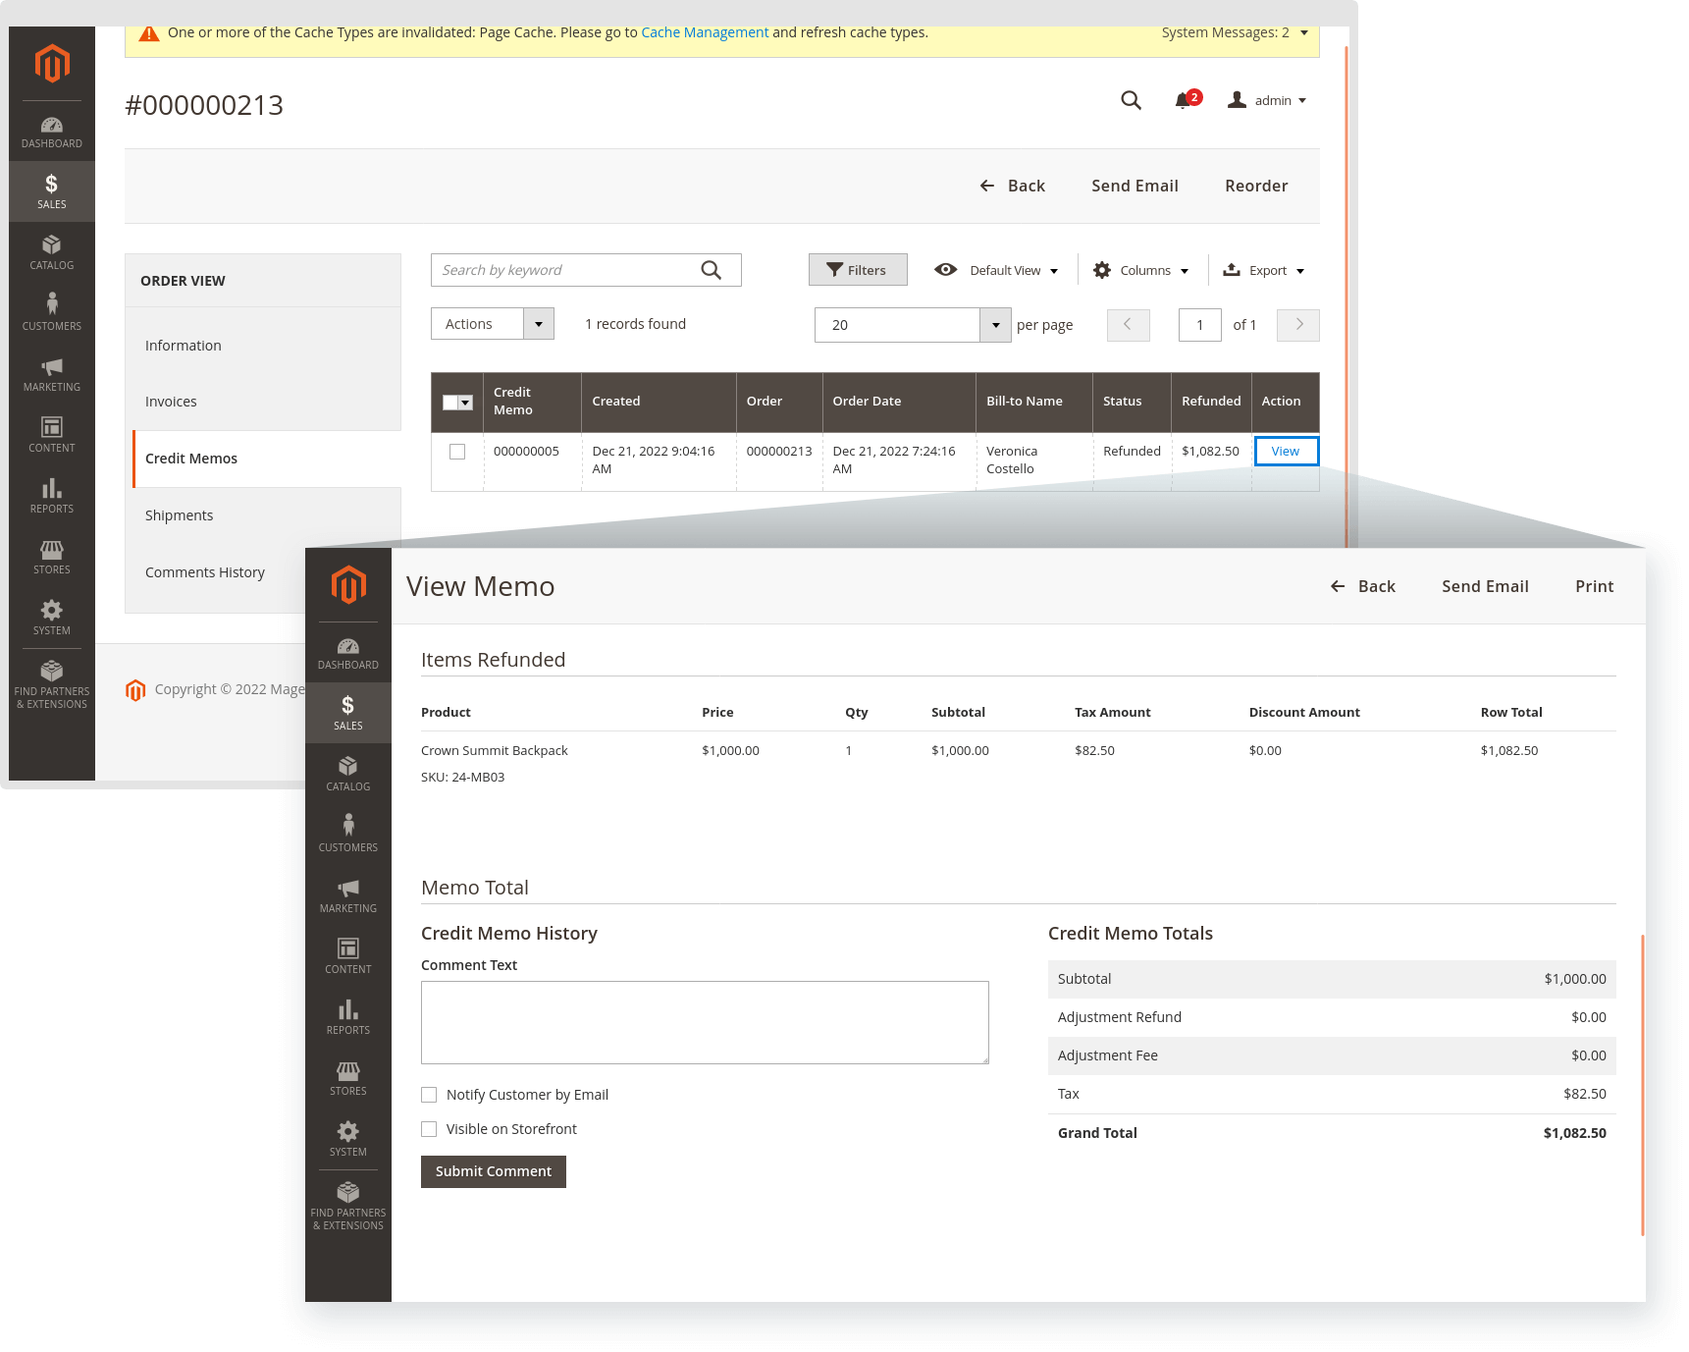Check Visible on Storefront option
The height and width of the screenshot is (1352, 1689).
pyautogui.click(x=429, y=1129)
